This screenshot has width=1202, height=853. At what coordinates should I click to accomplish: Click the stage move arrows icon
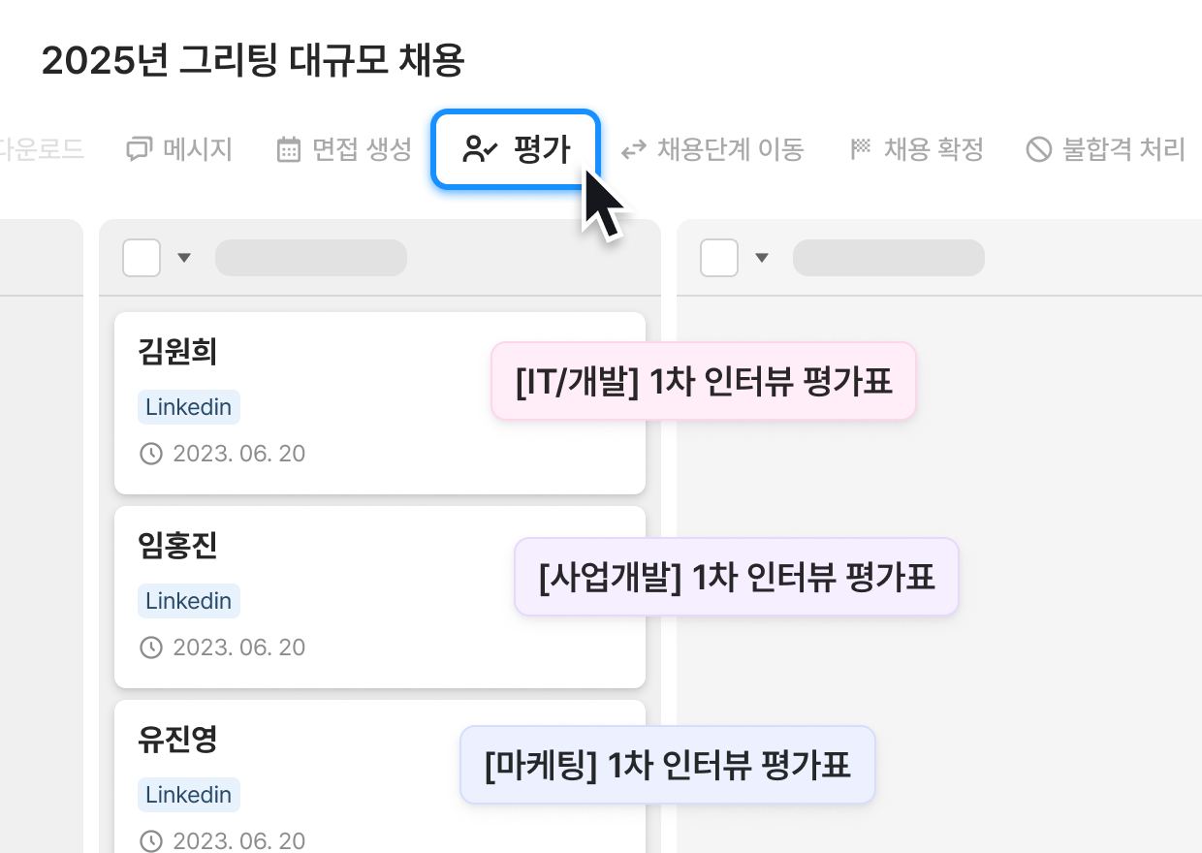click(x=634, y=149)
